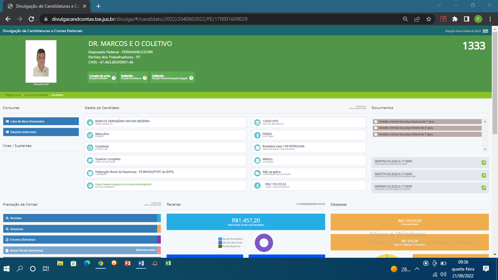The height and width of the screenshot is (280, 498).
Task: Open Lista de Bens Declarados
Action: click(41, 121)
